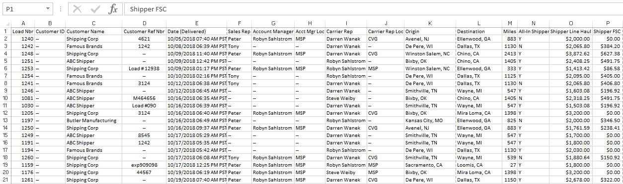
Task: Select column K header
Action: point(430,23)
